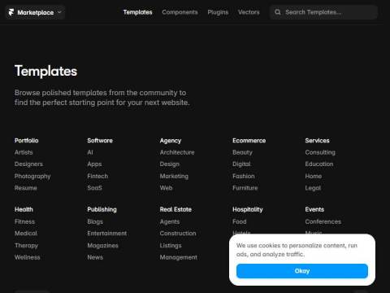The width and height of the screenshot is (390, 293).
Task: Browse Fitness templates
Action: (24, 221)
